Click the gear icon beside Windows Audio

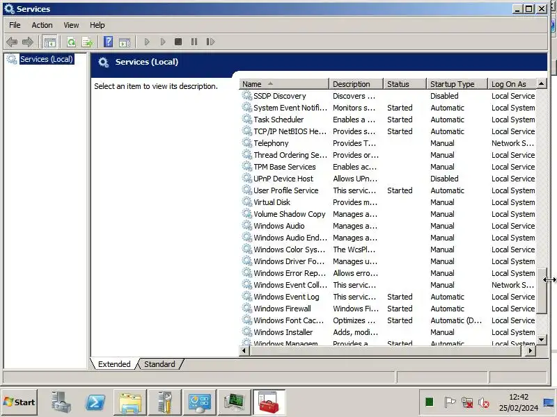(247, 225)
